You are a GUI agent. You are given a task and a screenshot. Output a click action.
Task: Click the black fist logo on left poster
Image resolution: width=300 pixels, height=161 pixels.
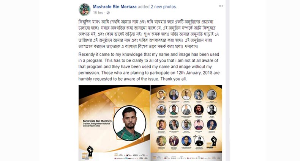pos(90,151)
